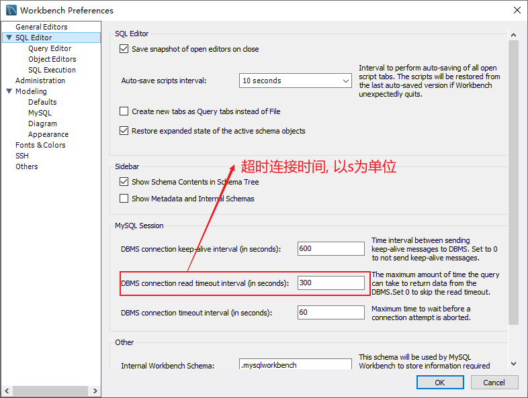Click the sidebar horizontal scrollbar thumb

50,391
